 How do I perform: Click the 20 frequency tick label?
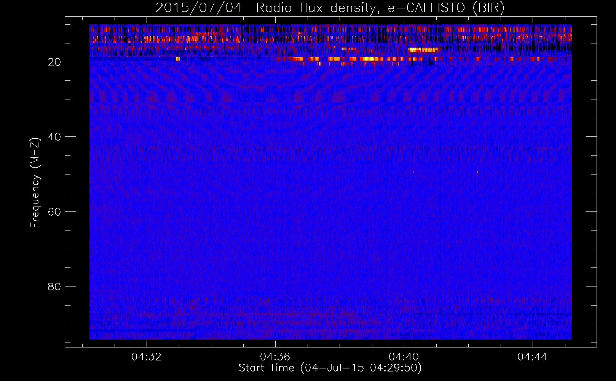(54, 62)
